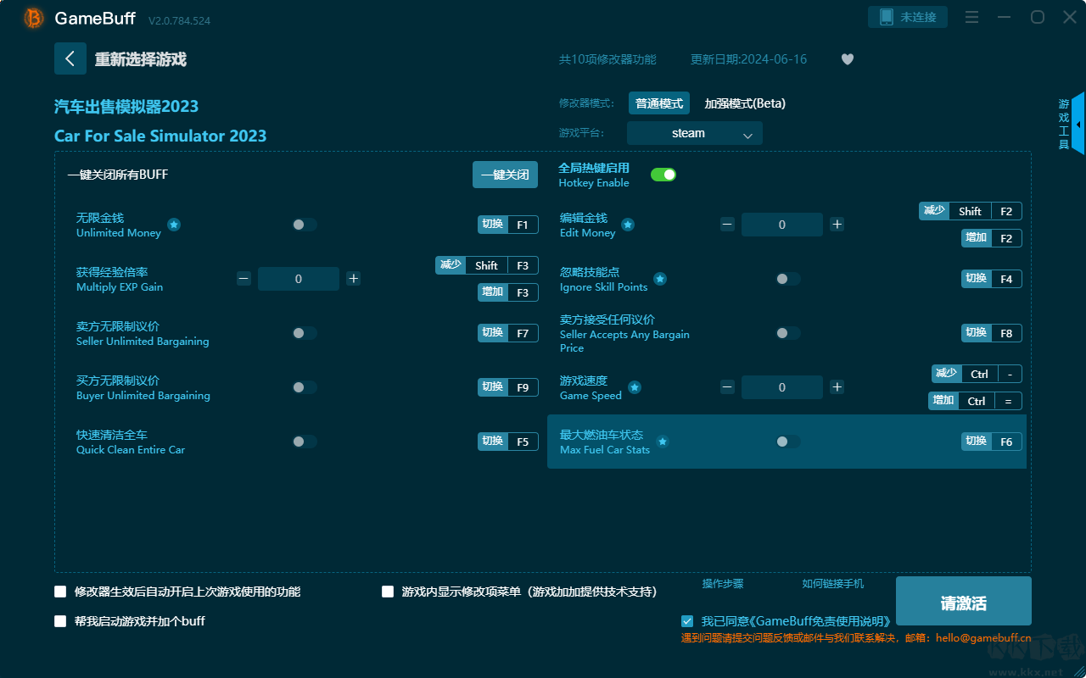Viewport: 1086px width, 678px height.
Task: Click the F1 切换 hotkey for Unlimited Money
Action: pyautogui.click(x=508, y=225)
